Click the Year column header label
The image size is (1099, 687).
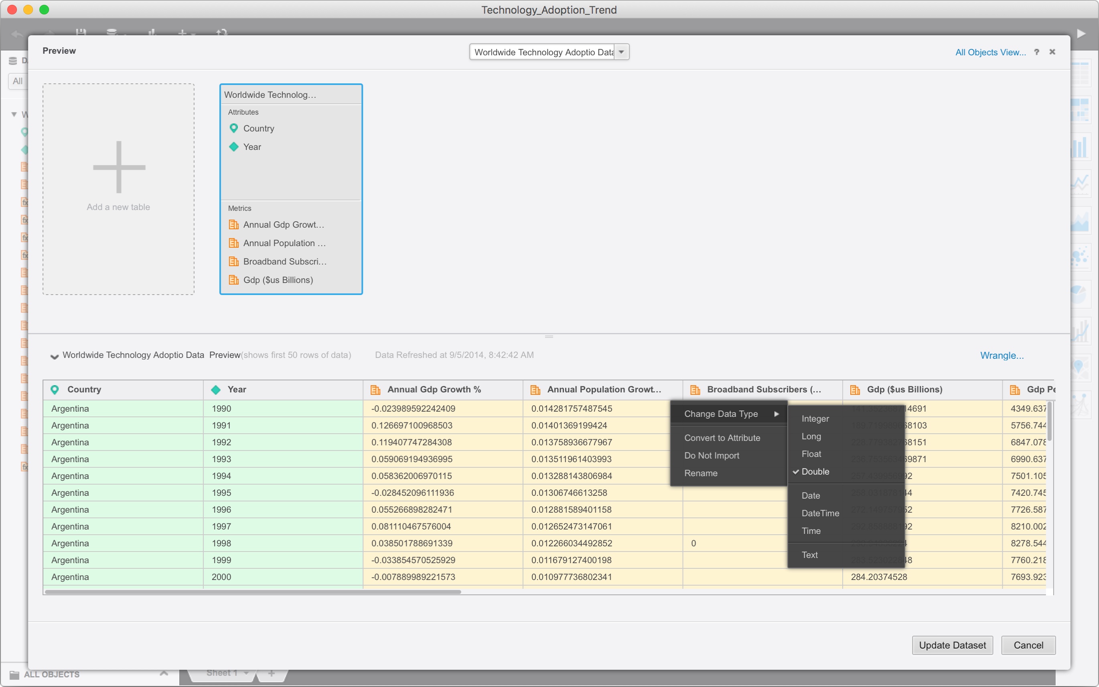tap(237, 389)
